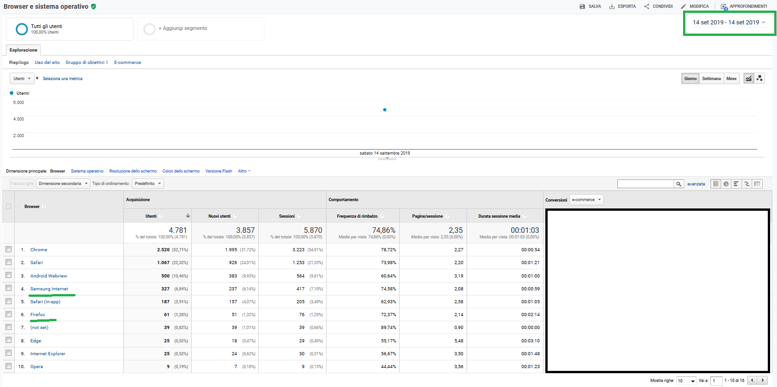Viewport: 777px width, 387px height.
Task: Check the Chrome row checkbox
Action: coord(8,249)
